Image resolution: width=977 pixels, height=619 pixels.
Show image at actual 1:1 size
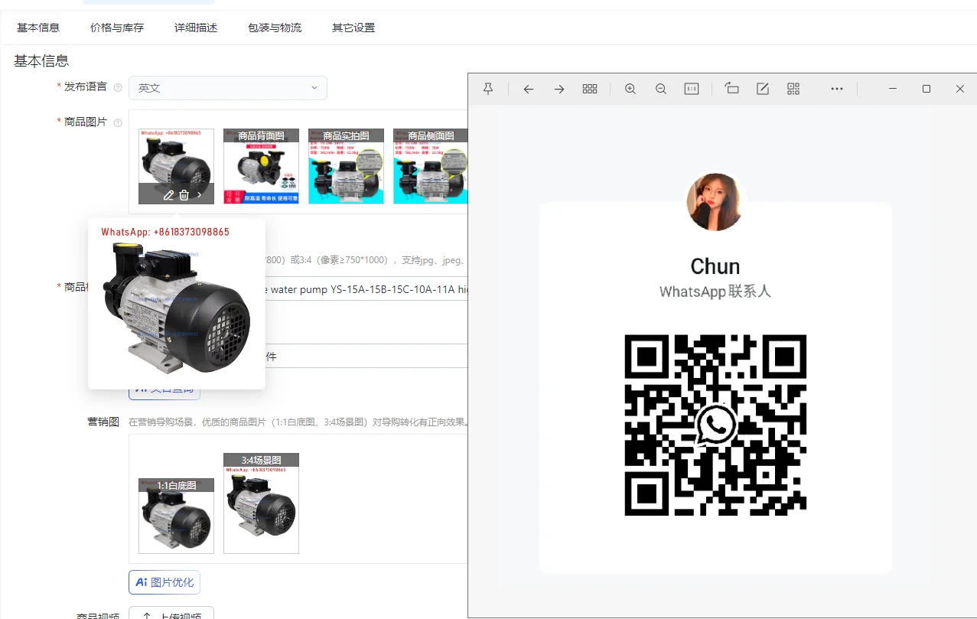coord(692,89)
